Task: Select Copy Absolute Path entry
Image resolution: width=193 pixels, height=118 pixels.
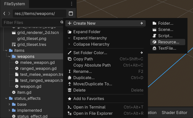Action: pyautogui.click(x=105, y=65)
